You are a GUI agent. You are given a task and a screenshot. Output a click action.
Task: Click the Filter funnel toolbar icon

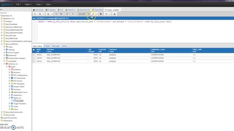coord(73,14)
